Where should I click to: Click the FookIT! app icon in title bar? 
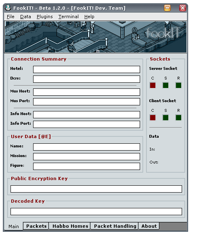(x=8, y=8)
